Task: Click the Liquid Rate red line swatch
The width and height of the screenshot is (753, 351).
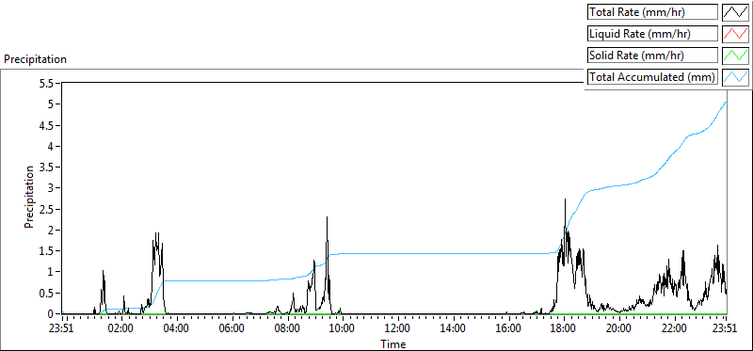Action: (x=735, y=34)
